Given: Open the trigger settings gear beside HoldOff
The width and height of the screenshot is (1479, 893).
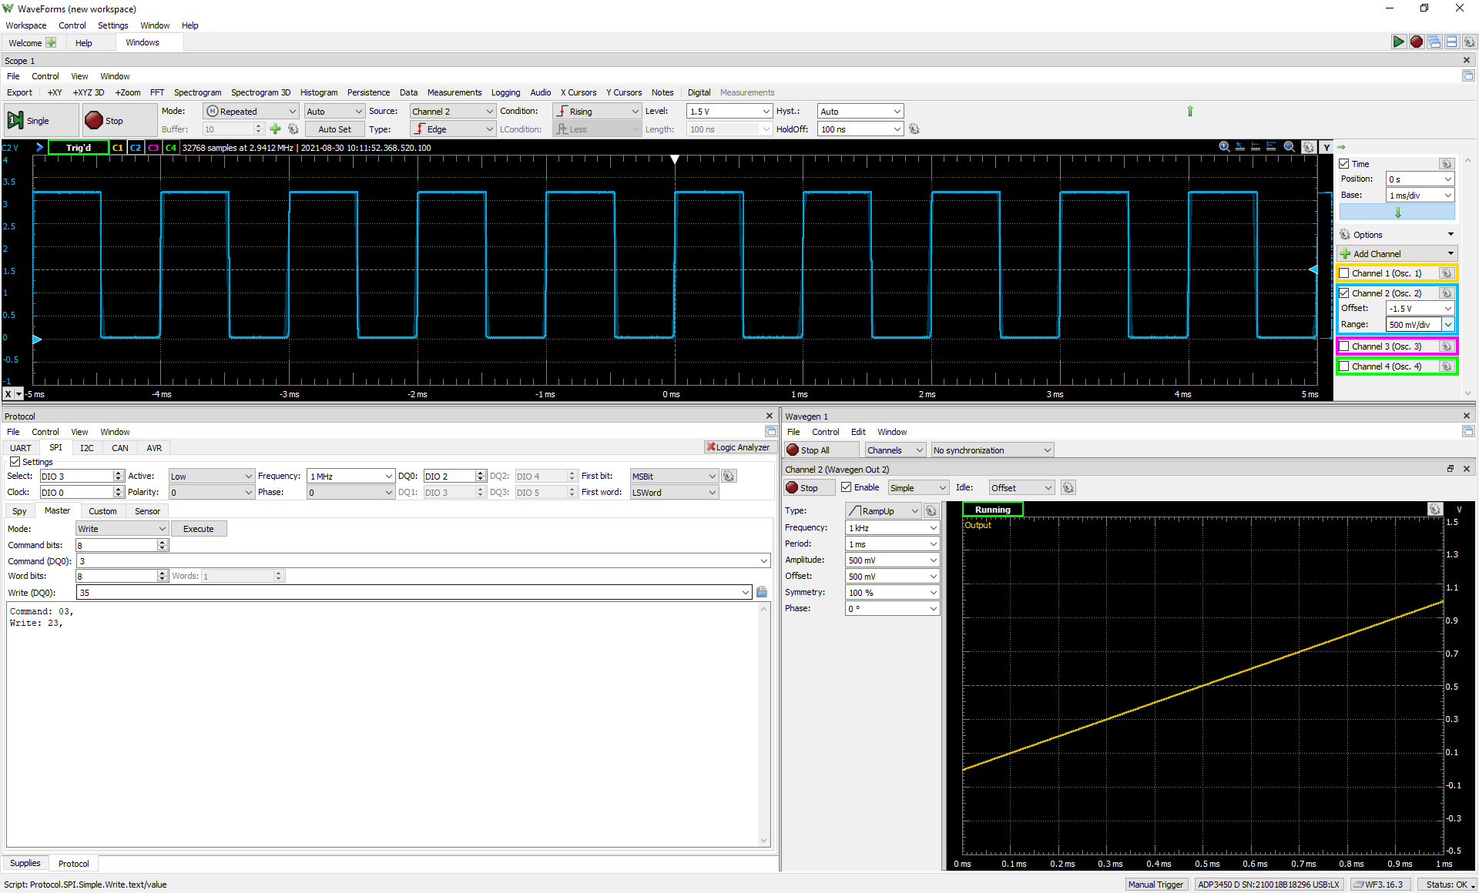Looking at the screenshot, I should click(914, 129).
